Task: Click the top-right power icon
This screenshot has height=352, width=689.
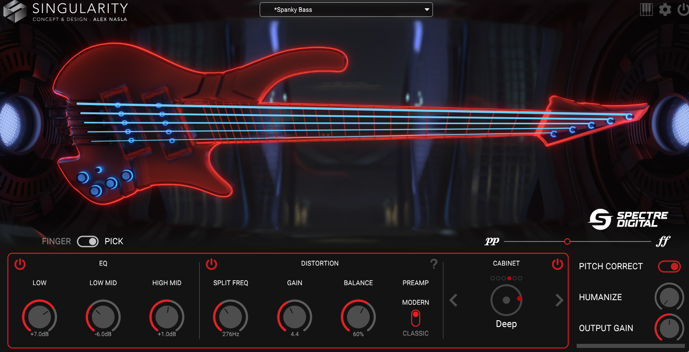Action: (683, 10)
